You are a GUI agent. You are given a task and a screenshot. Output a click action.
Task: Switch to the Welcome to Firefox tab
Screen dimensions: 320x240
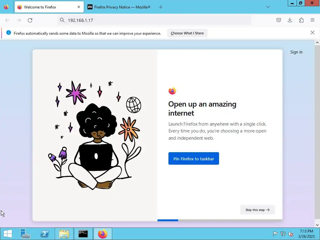coord(49,7)
